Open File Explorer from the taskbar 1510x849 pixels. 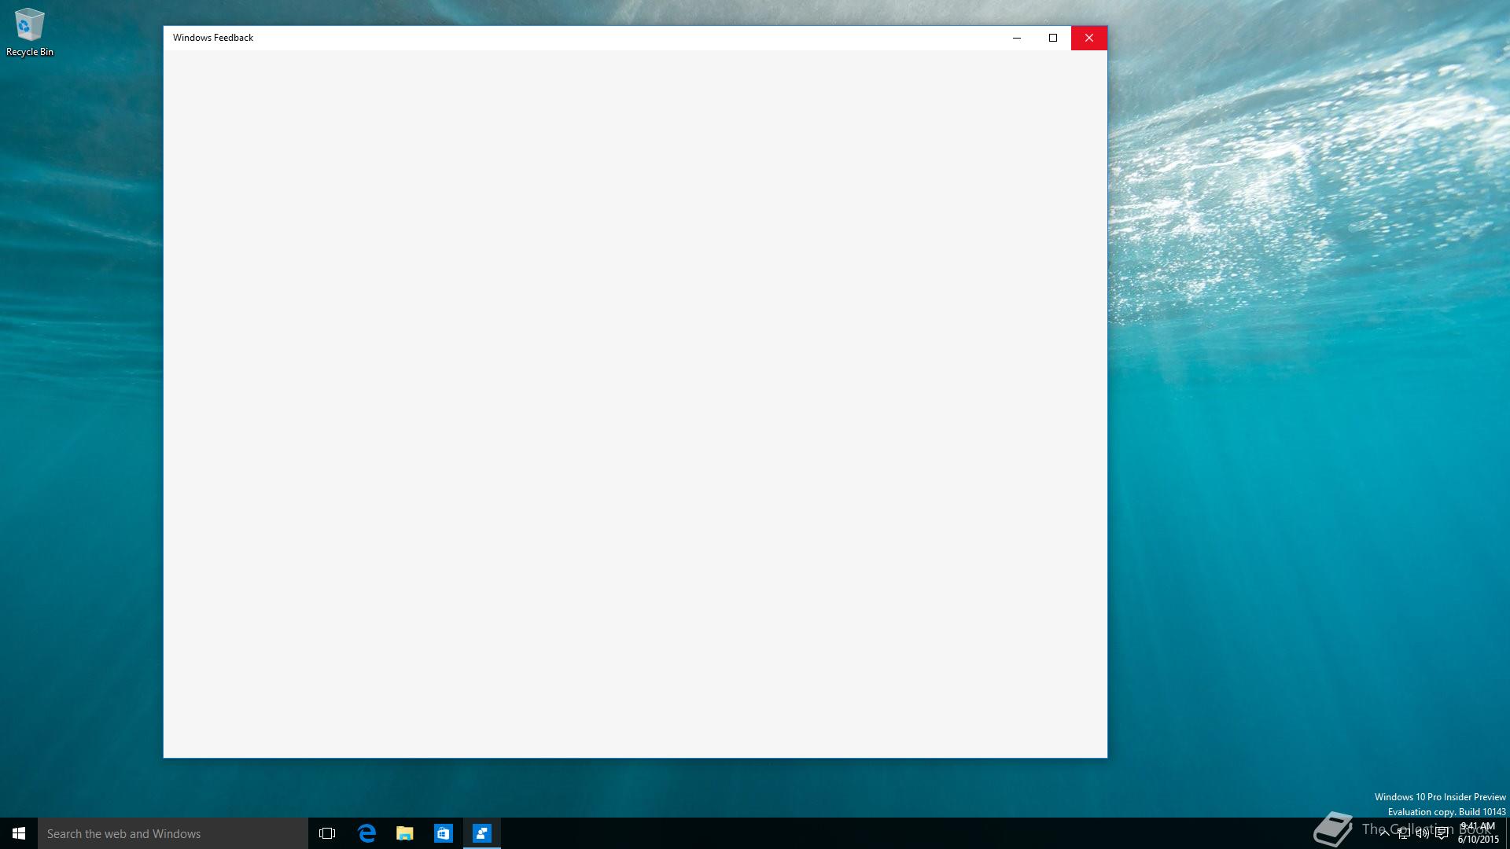click(405, 833)
